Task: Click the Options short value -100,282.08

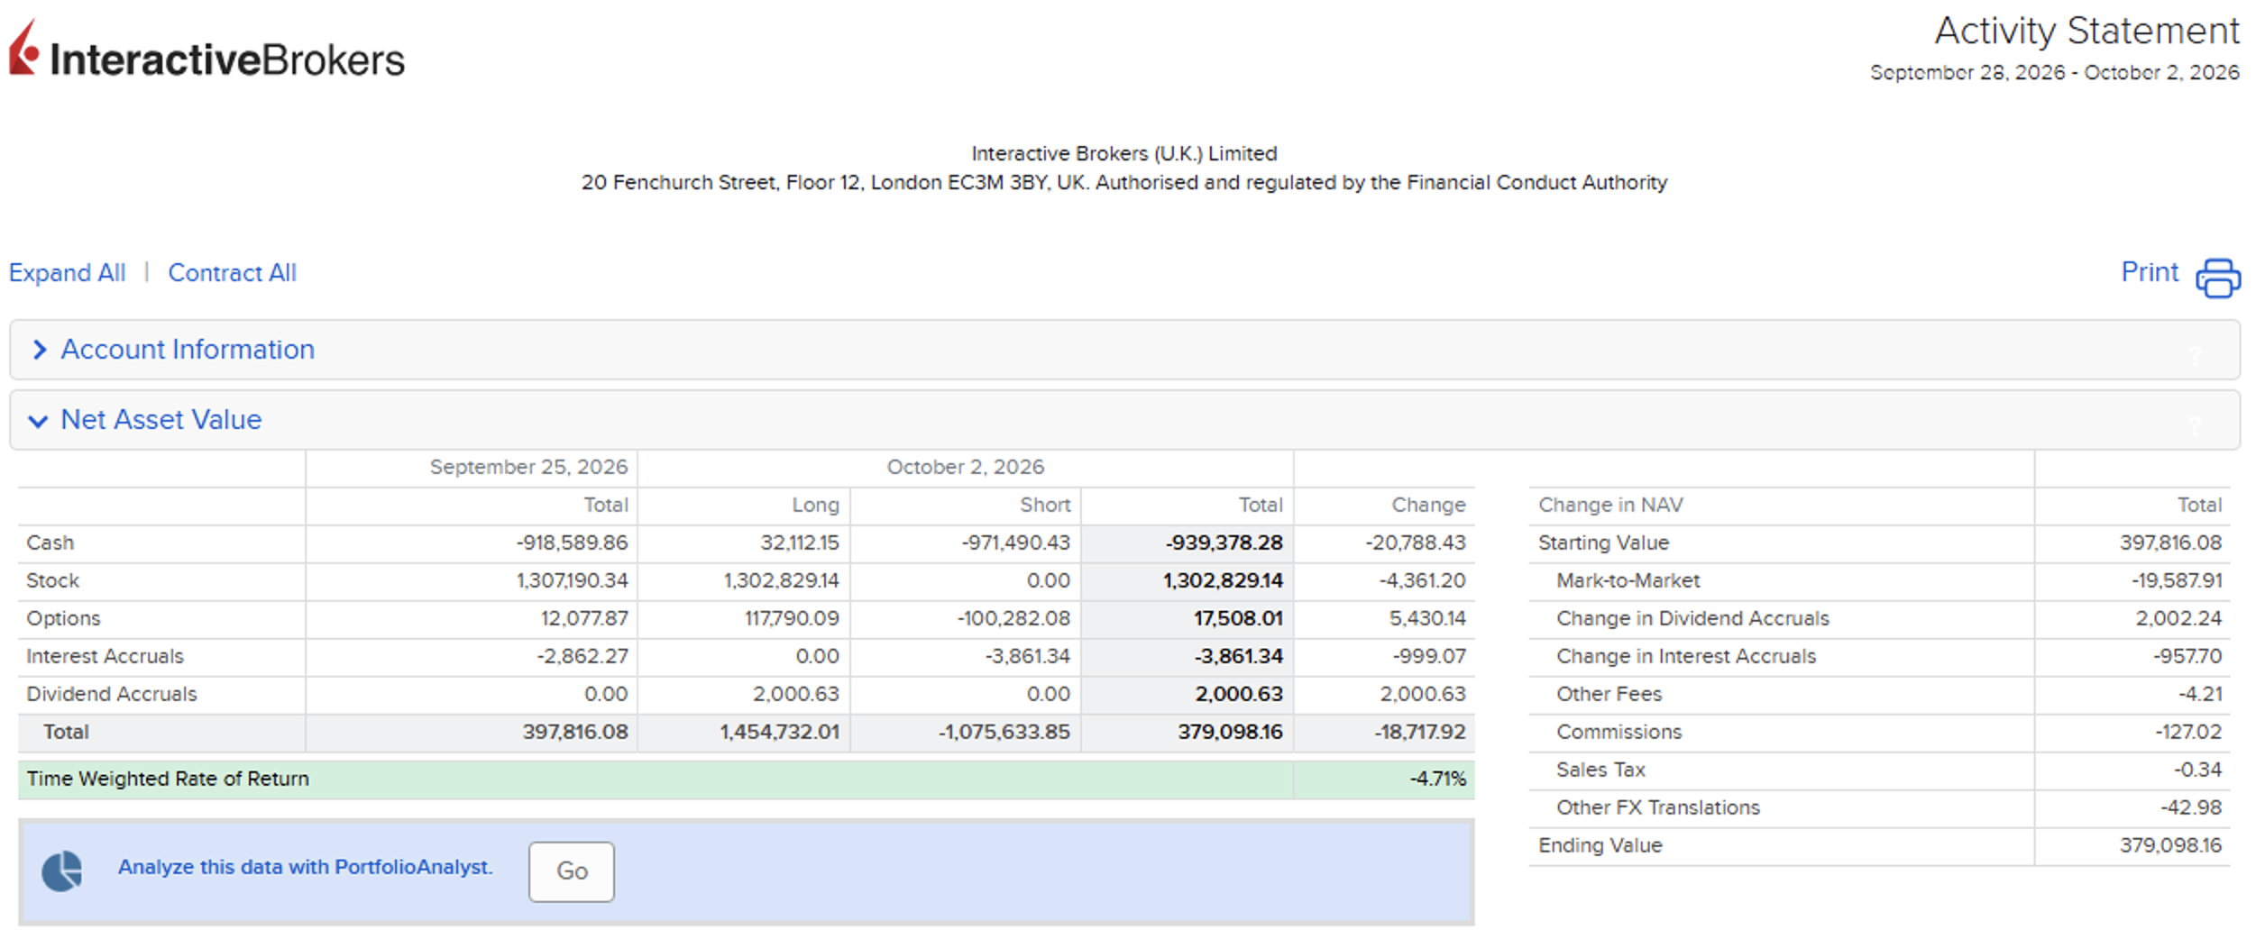Action: 1013,618
